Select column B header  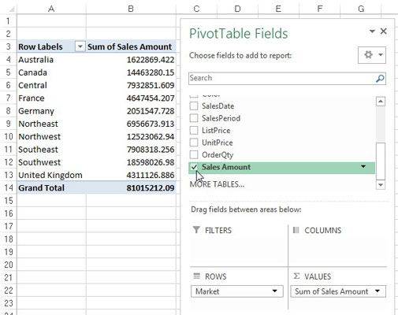pyautogui.click(x=131, y=9)
